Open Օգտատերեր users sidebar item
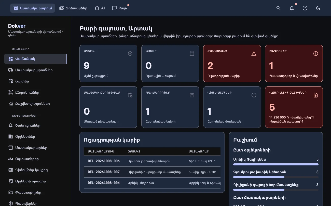 [35, 159]
